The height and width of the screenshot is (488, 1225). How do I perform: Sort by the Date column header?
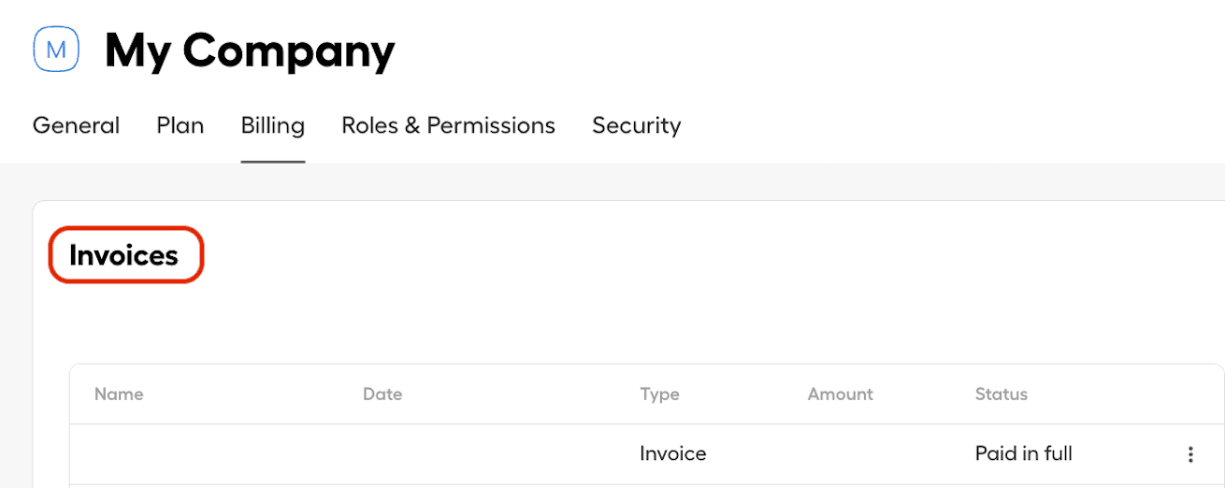pos(382,395)
